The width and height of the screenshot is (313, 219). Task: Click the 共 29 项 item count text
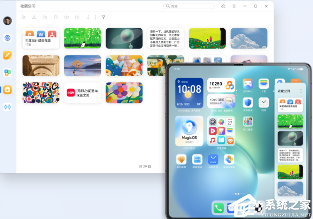[x=145, y=167]
